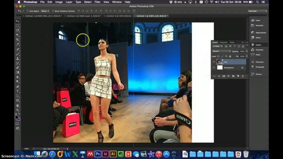Add a layer style via fx icon
The width and height of the screenshot is (283, 159).
(219, 76)
